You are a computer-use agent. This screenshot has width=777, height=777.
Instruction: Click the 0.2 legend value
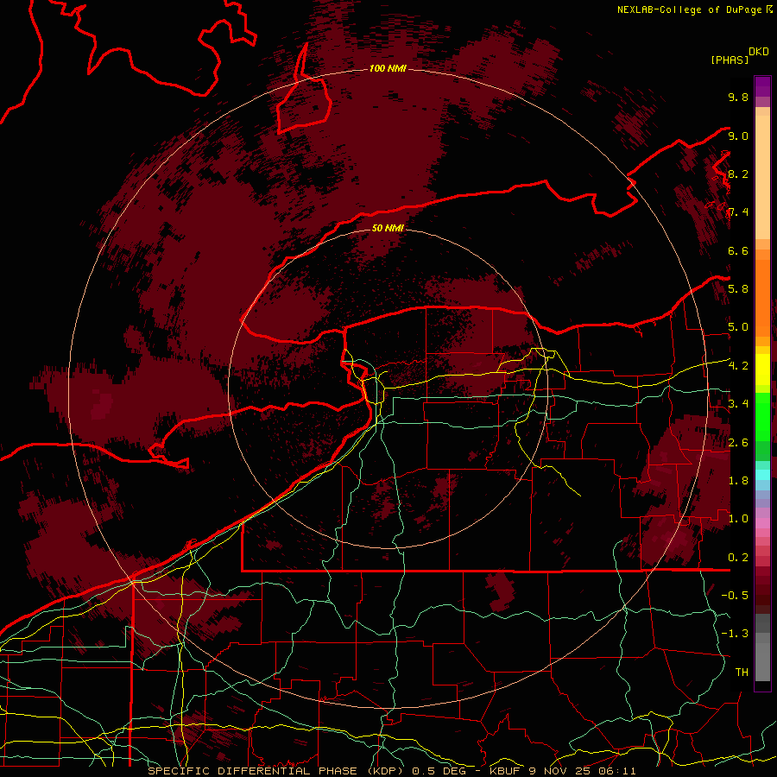[738, 558]
